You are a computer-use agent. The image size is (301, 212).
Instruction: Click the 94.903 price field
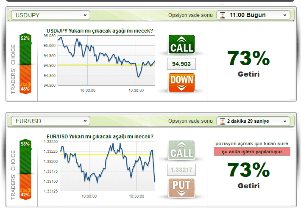coord(181,64)
